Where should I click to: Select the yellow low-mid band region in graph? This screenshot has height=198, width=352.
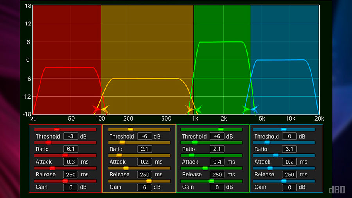[147, 60]
